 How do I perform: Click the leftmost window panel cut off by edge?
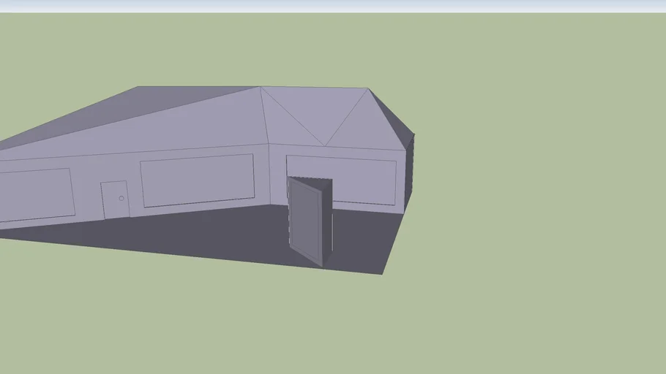click(x=35, y=194)
